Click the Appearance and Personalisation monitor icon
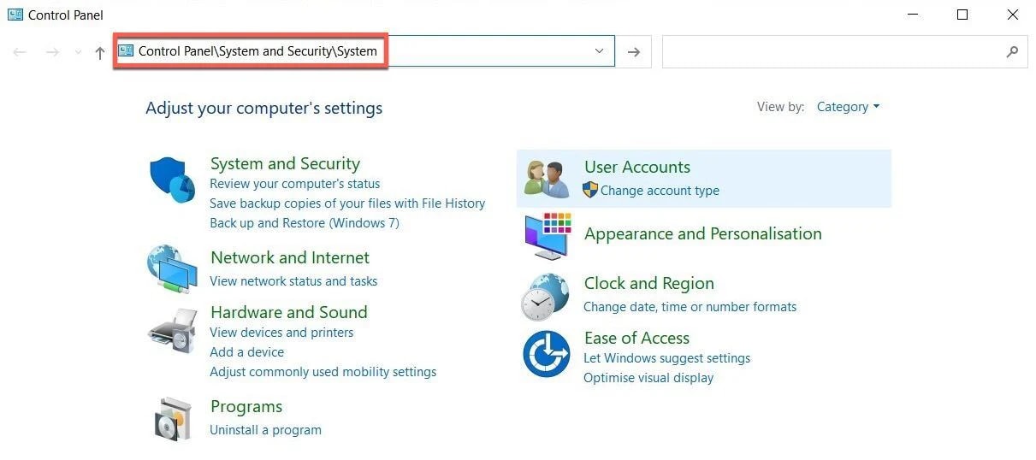This screenshot has height=460, width=1036. point(547,236)
